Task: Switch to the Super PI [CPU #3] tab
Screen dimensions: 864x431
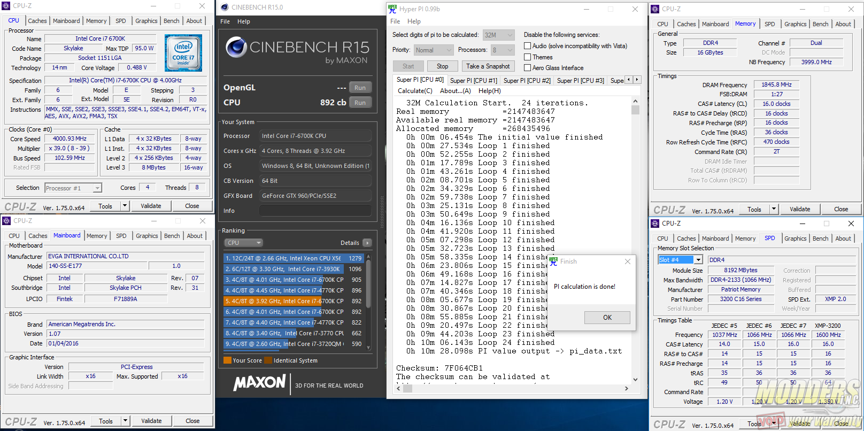Action: click(581, 80)
